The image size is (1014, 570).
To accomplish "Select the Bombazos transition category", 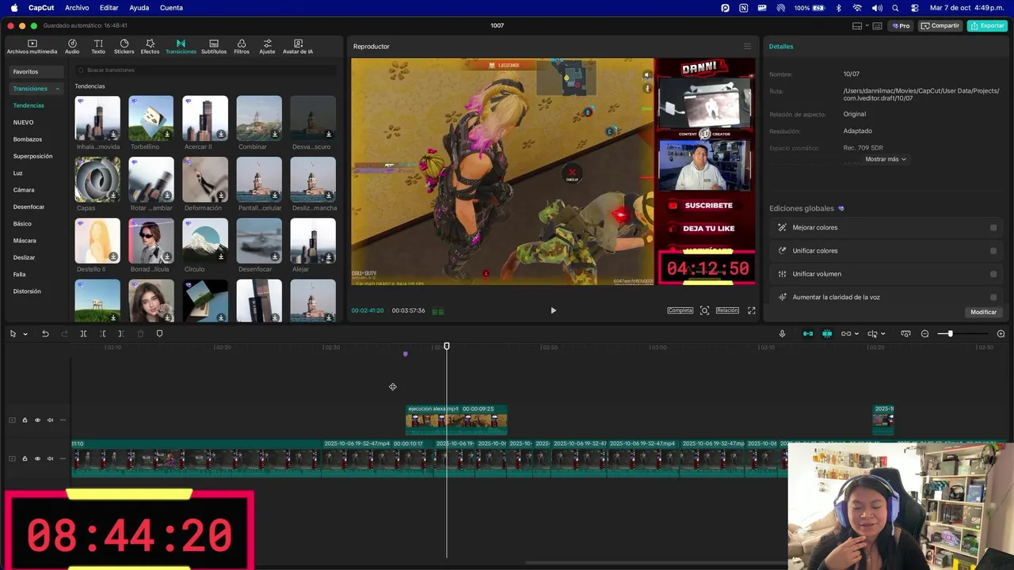I will click(x=28, y=139).
